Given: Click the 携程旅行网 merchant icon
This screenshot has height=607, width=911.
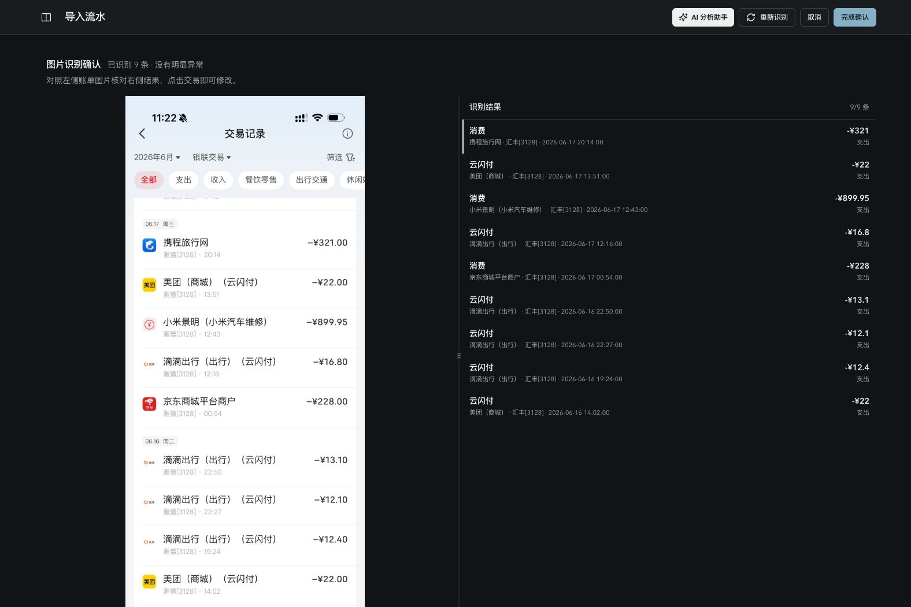Looking at the screenshot, I should [149, 245].
